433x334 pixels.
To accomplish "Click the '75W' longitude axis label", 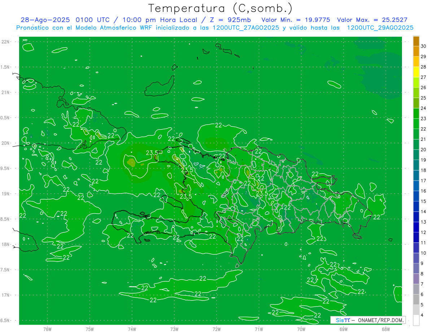I will (90, 329).
